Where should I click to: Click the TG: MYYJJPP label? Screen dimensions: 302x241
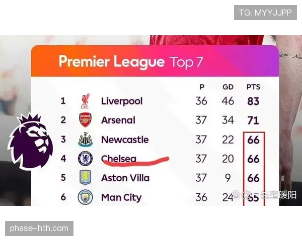point(265,12)
